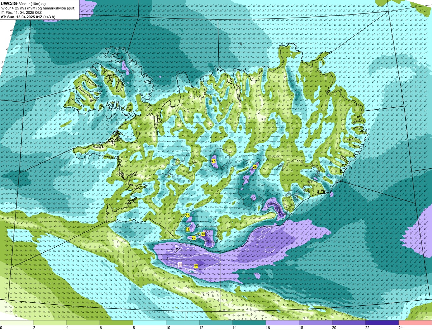The width and height of the screenshot is (432, 330).
Task: Click the 12–14 m/s legend color swatch
Action: pos(216,323)
